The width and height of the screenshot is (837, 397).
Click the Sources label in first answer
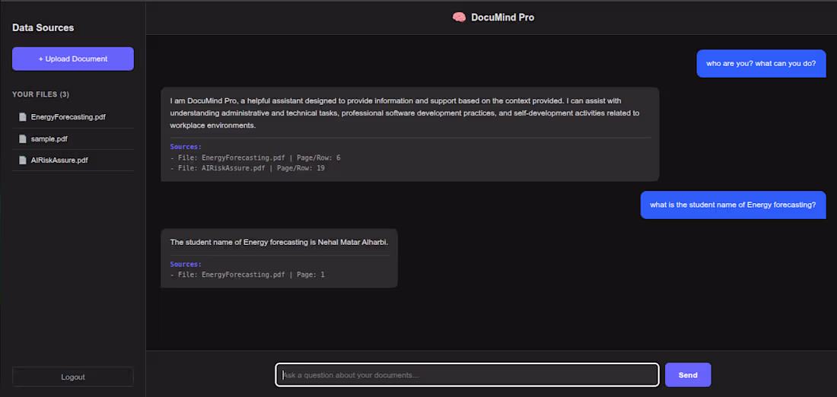pyautogui.click(x=186, y=147)
